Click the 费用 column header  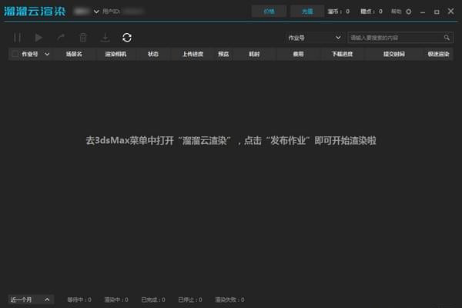coord(298,54)
